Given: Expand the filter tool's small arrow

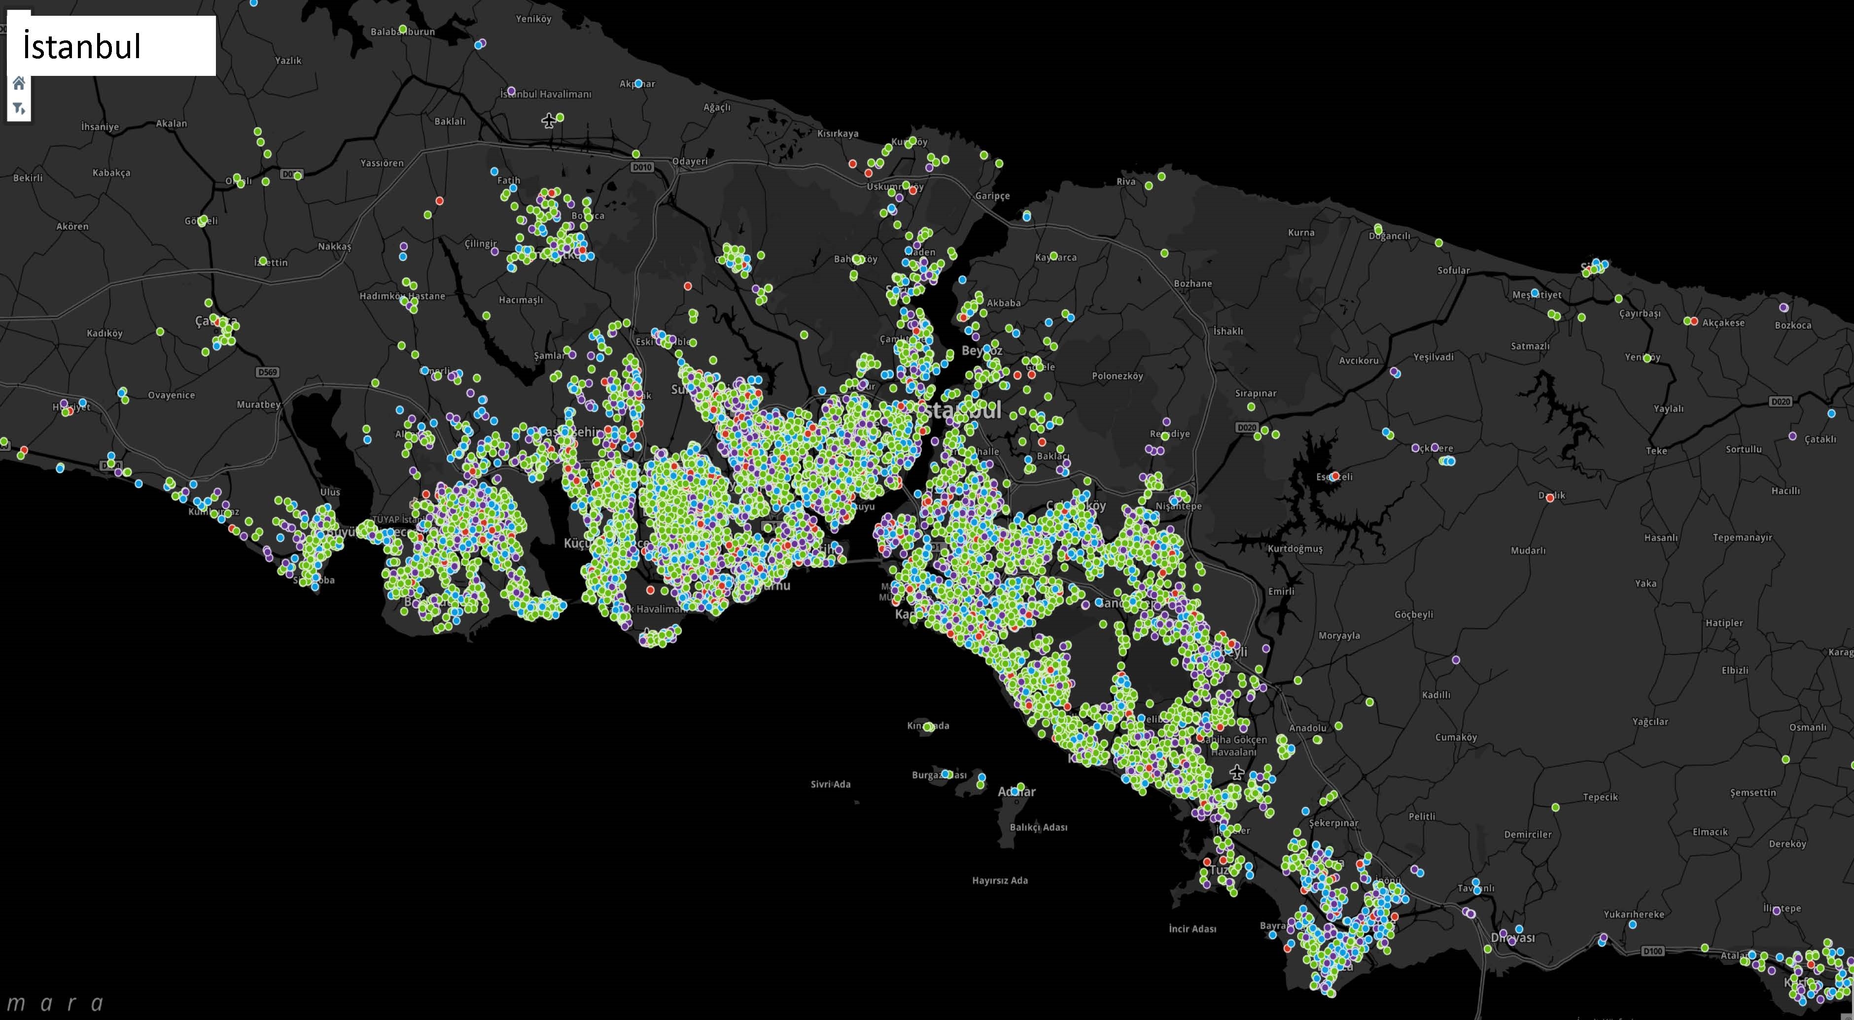Looking at the screenshot, I should (x=24, y=111).
